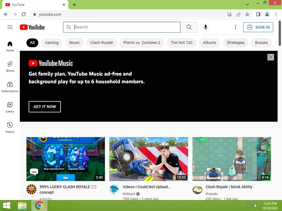282x211 pixels.
Task: Click the page vertical scrollbar
Action: coord(280,33)
